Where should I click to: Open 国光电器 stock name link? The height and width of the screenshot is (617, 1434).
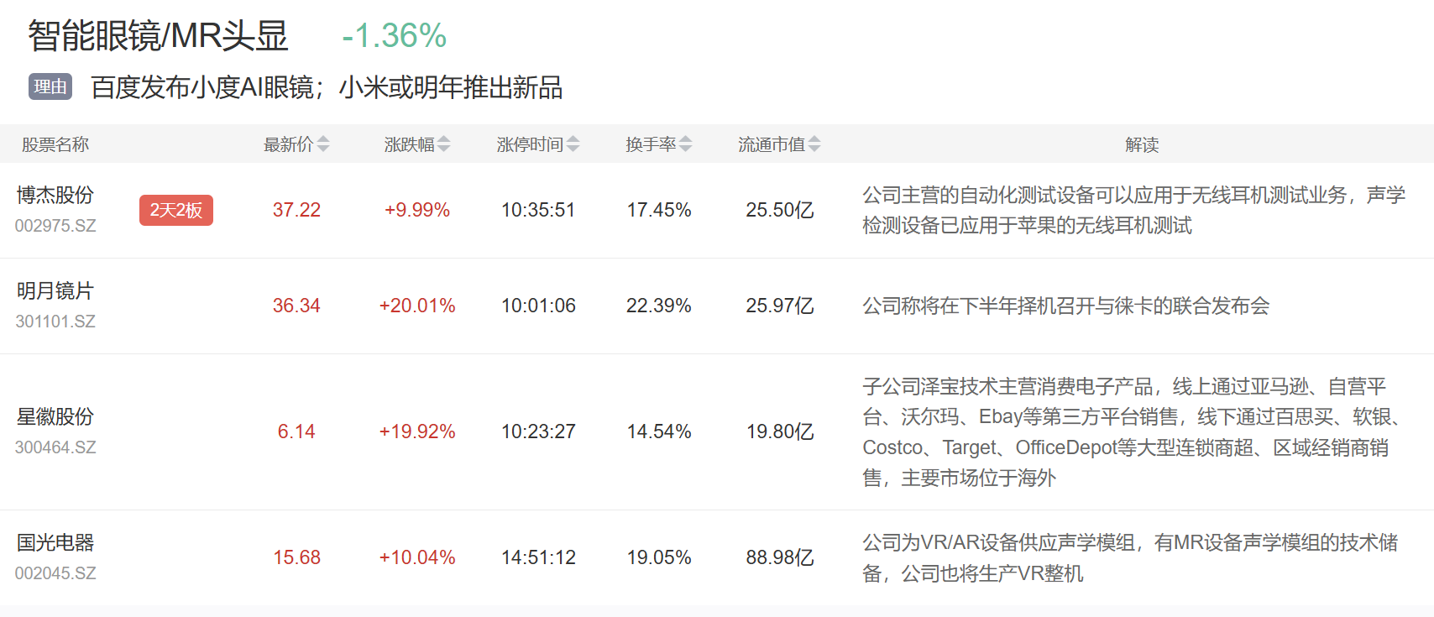tap(55, 542)
